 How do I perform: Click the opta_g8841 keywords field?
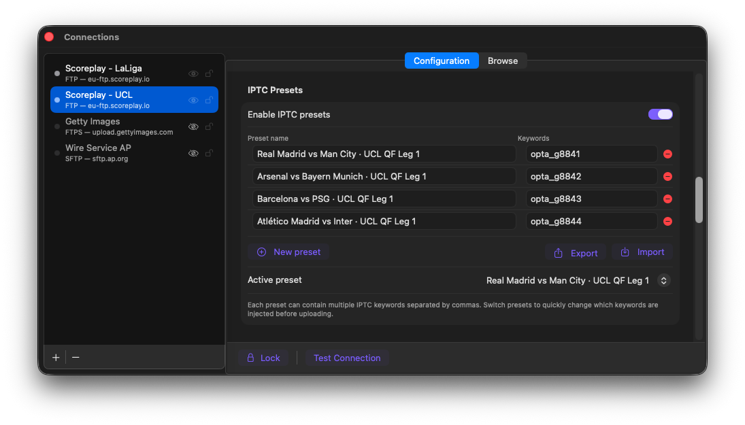click(x=591, y=154)
